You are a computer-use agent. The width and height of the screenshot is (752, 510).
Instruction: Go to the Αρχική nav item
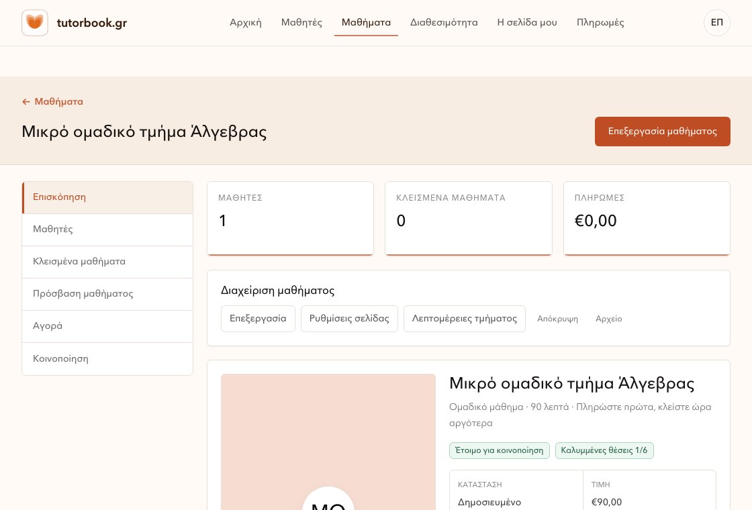246,23
